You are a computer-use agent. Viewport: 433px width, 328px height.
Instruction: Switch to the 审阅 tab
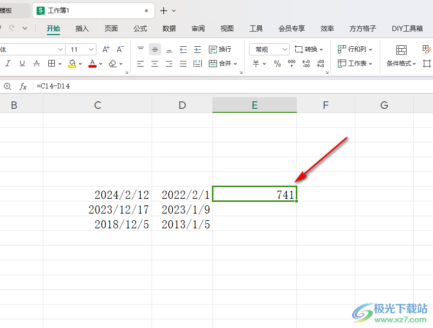(x=198, y=28)
